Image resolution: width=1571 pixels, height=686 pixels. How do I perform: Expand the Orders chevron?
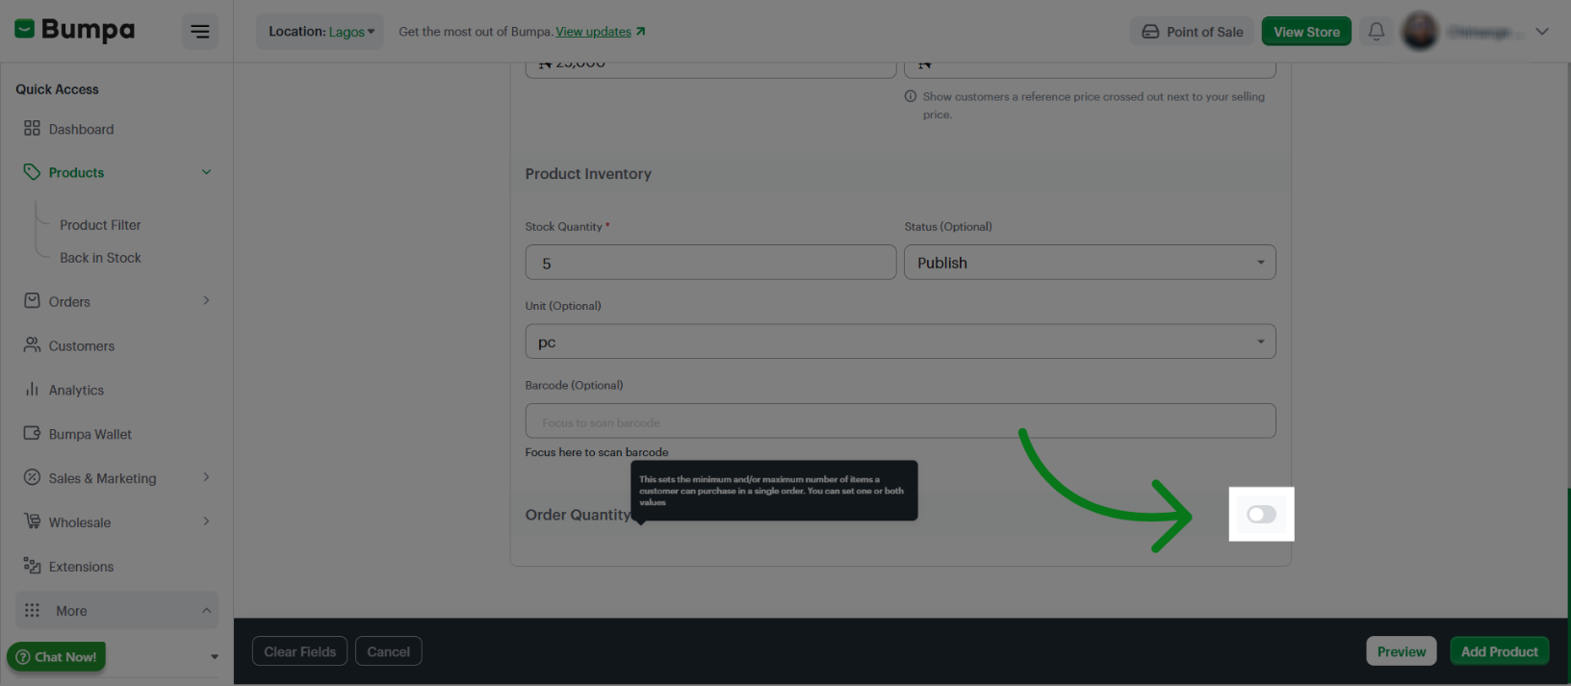(x=206, y=301)
